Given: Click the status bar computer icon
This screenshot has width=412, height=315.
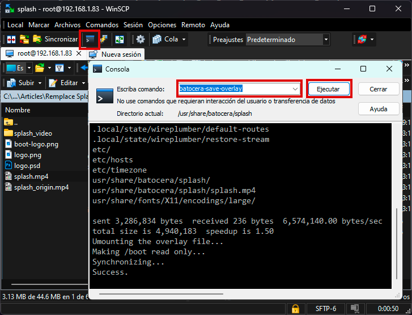Looking at the screenshot, I should 355,309.
